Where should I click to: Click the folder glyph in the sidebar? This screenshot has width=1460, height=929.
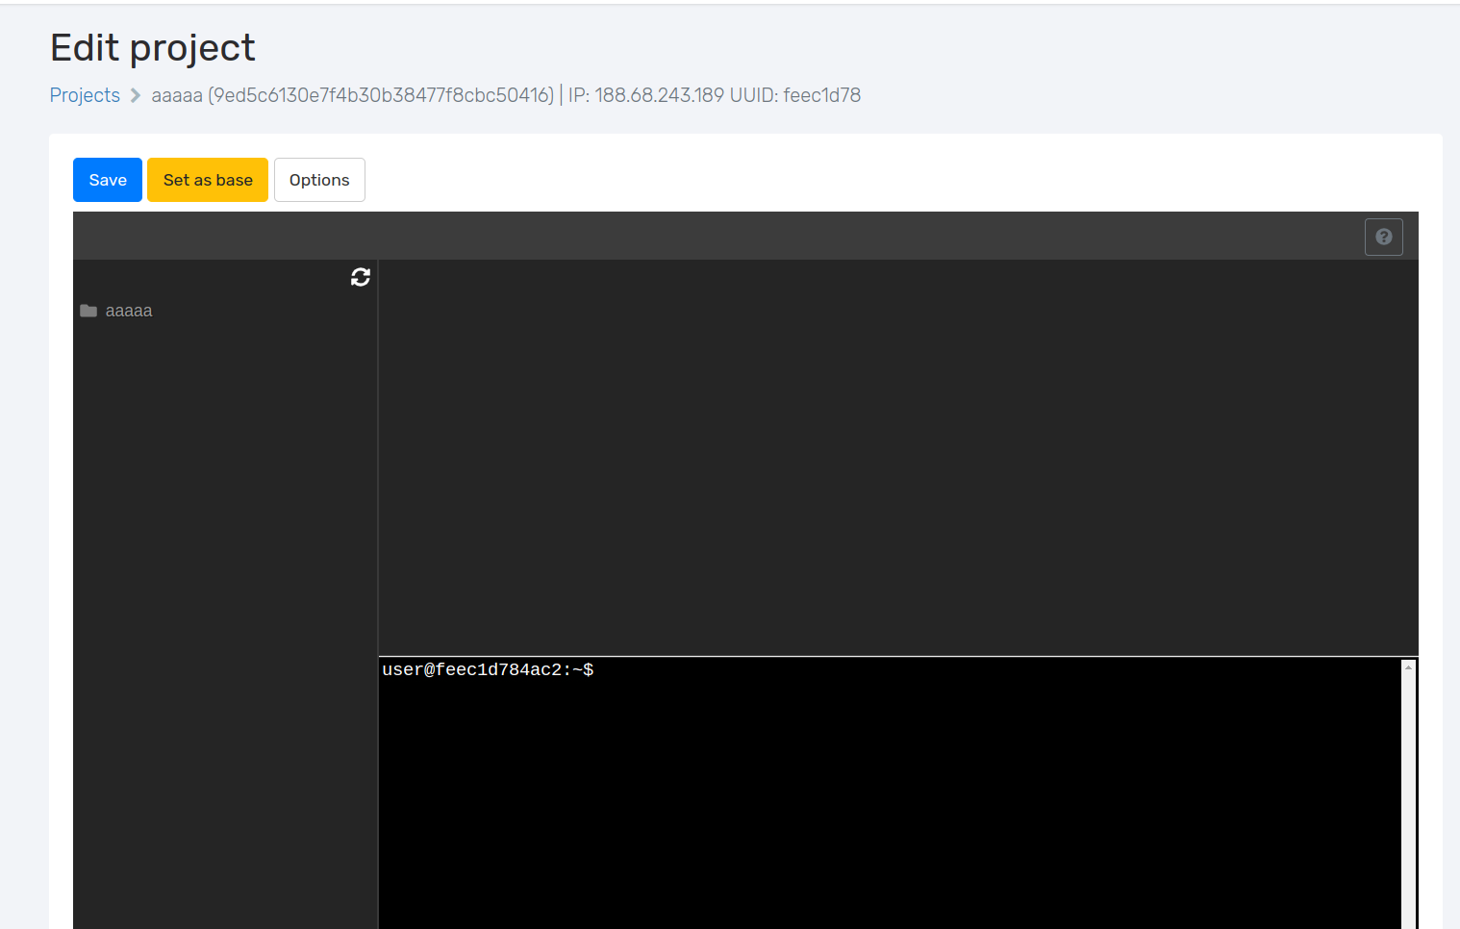[88, 310]
